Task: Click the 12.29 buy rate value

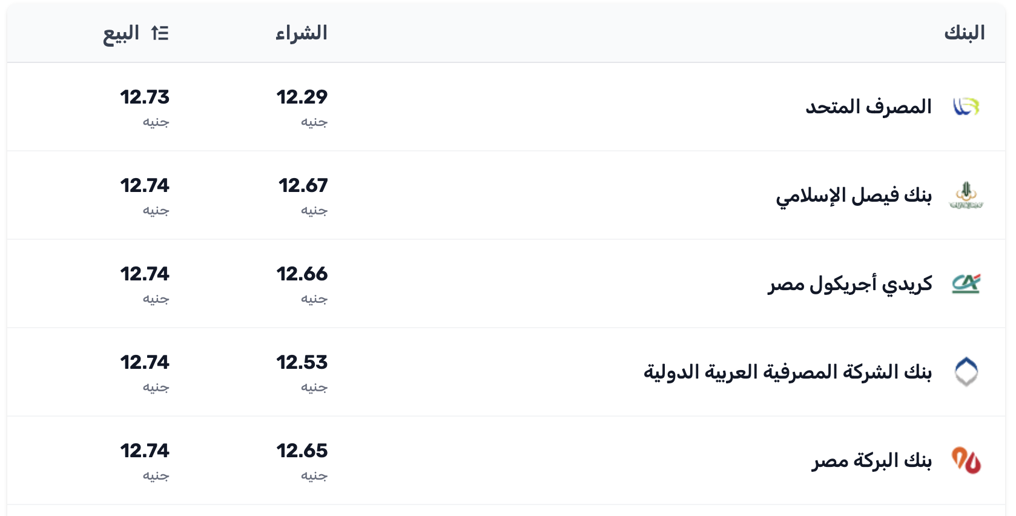Action: point(302,96)
